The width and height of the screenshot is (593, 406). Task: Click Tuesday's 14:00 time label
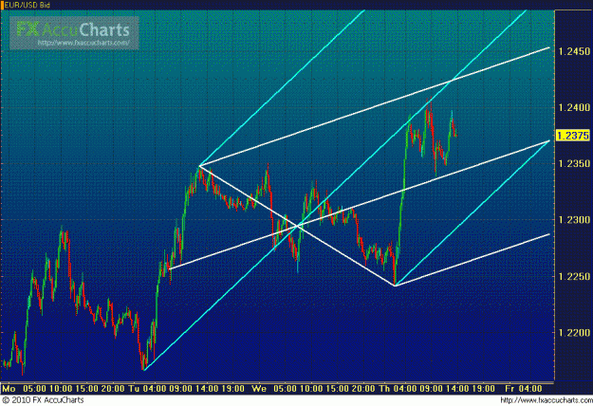click(x=207, y=389)
